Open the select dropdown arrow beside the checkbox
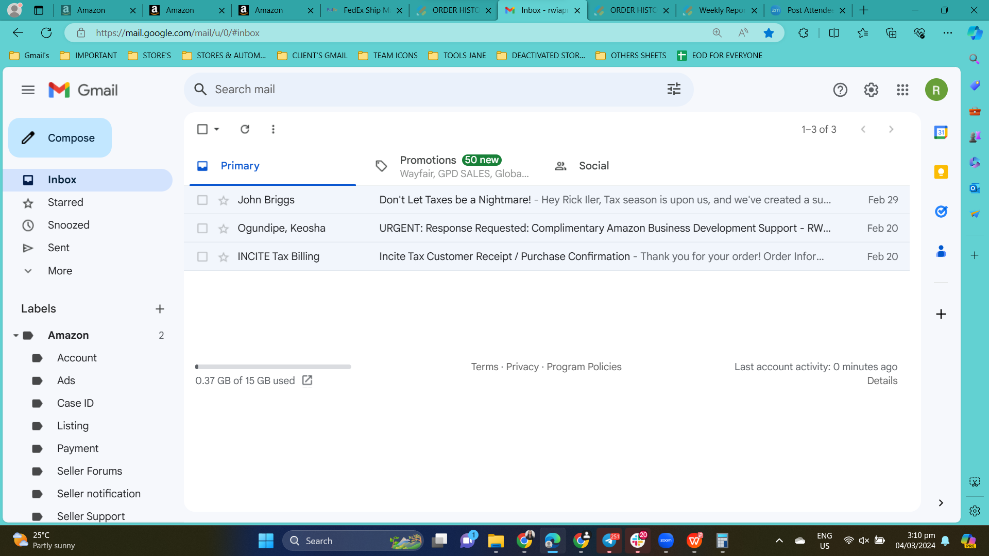Image resolution: width=989 pixels, height=556 pixels. (x=217, y=129)
